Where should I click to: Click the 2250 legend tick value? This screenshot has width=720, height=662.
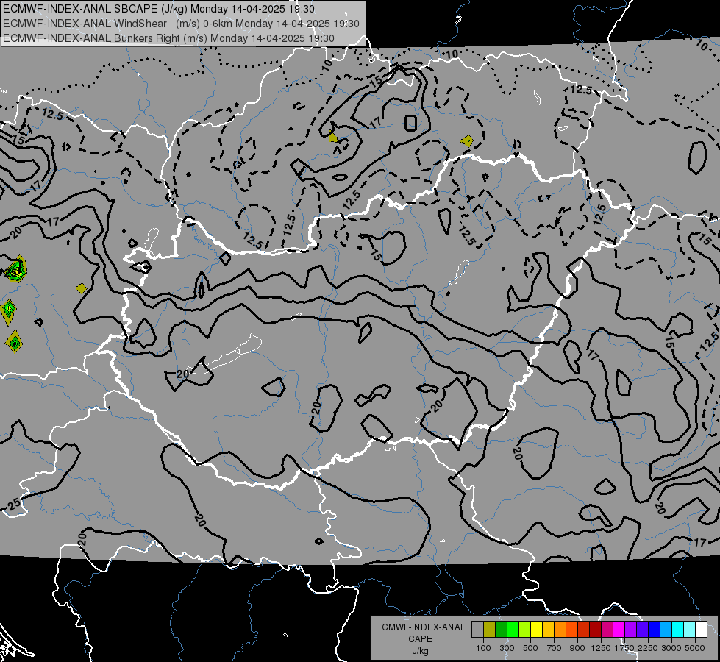tap(648, 648)
